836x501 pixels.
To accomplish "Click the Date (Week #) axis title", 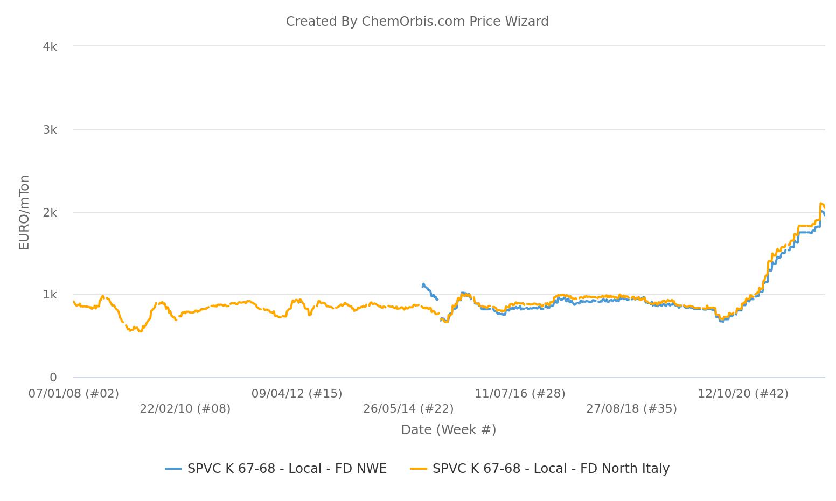I will (x=448, y=430).
